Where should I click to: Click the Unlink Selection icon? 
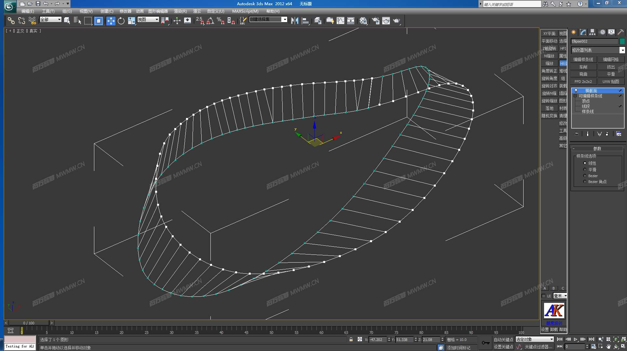[x=21, y=20]
